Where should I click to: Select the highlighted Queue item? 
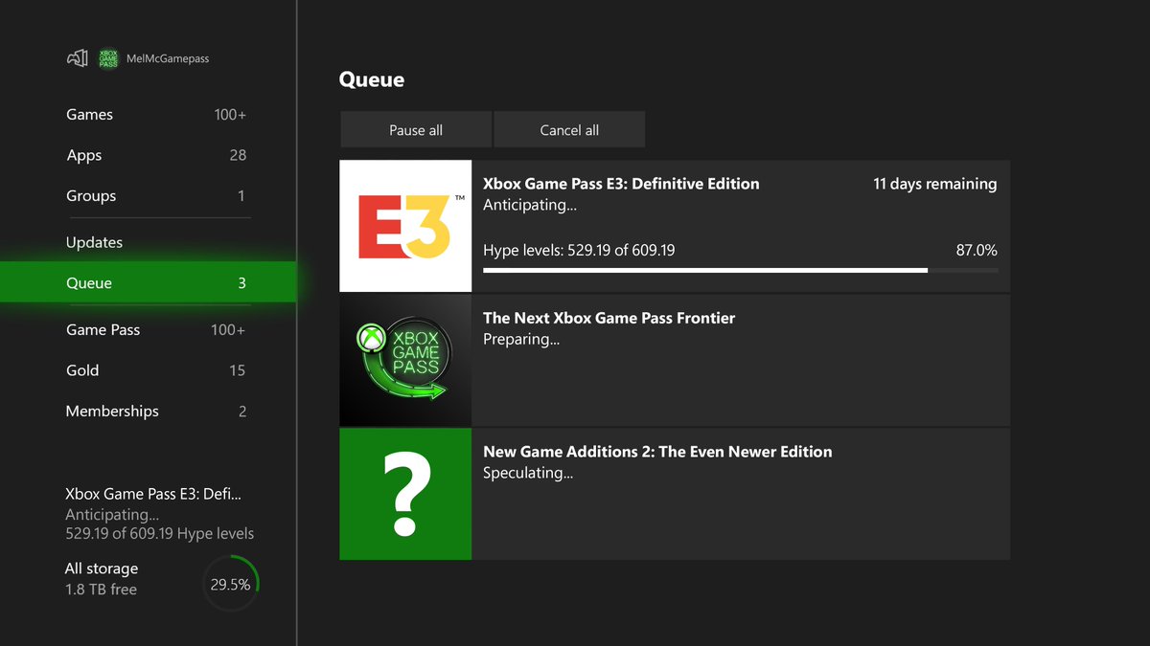click(x=149, y=282)
